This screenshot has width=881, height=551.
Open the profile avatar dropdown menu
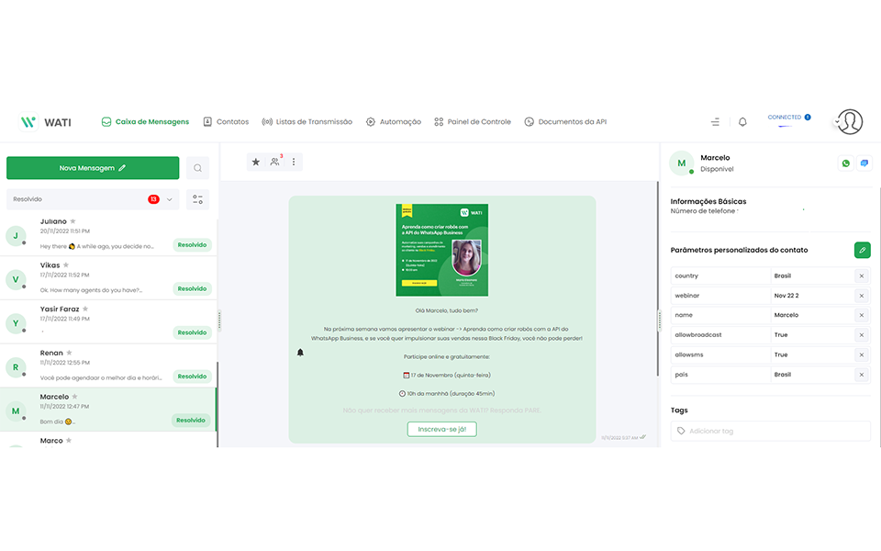click(x=849, y=120)
